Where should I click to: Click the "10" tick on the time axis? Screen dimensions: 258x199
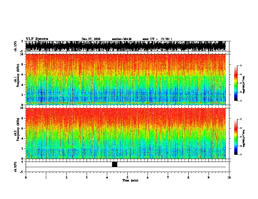[229, 178]
